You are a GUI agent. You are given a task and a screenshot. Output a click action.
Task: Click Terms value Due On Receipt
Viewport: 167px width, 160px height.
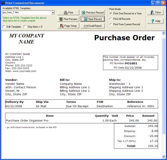(77, 106)
